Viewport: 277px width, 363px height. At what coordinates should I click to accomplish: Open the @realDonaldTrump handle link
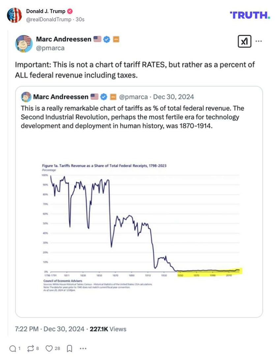48,19
